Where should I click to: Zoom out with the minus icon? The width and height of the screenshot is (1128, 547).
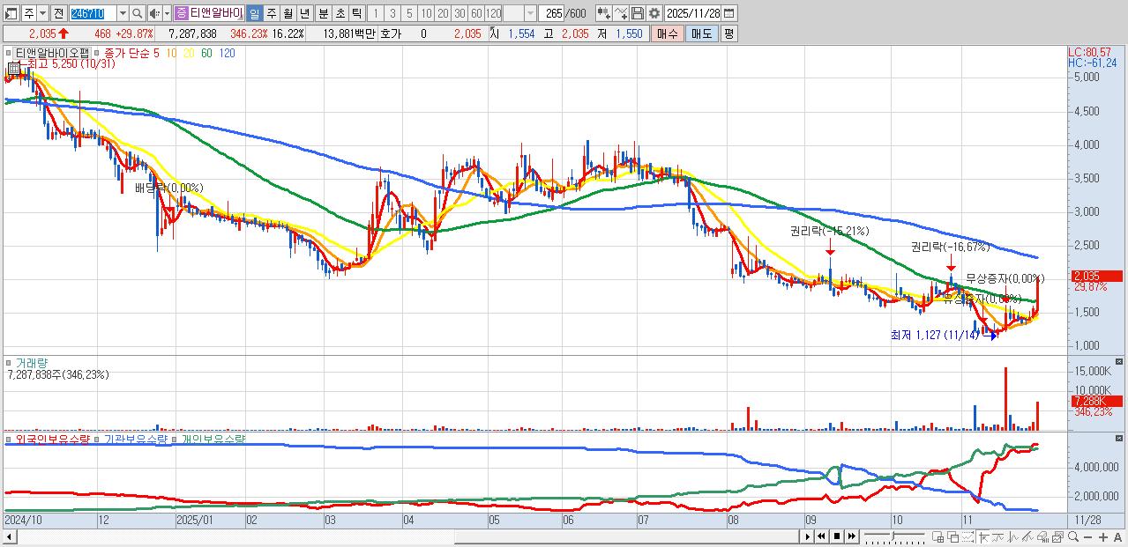1088,536
